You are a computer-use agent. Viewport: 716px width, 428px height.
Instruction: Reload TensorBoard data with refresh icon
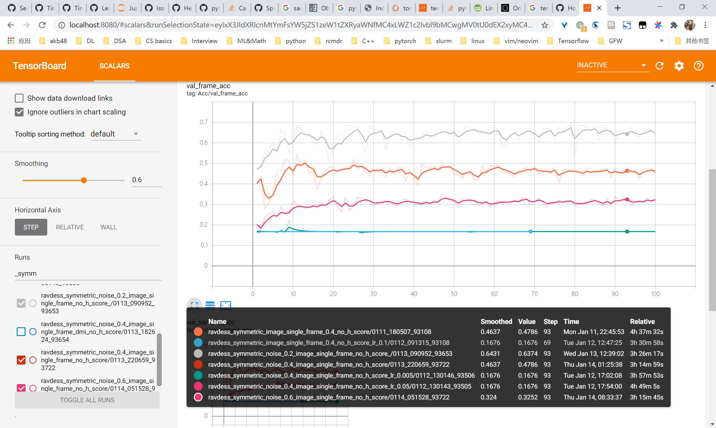point(660,66)
